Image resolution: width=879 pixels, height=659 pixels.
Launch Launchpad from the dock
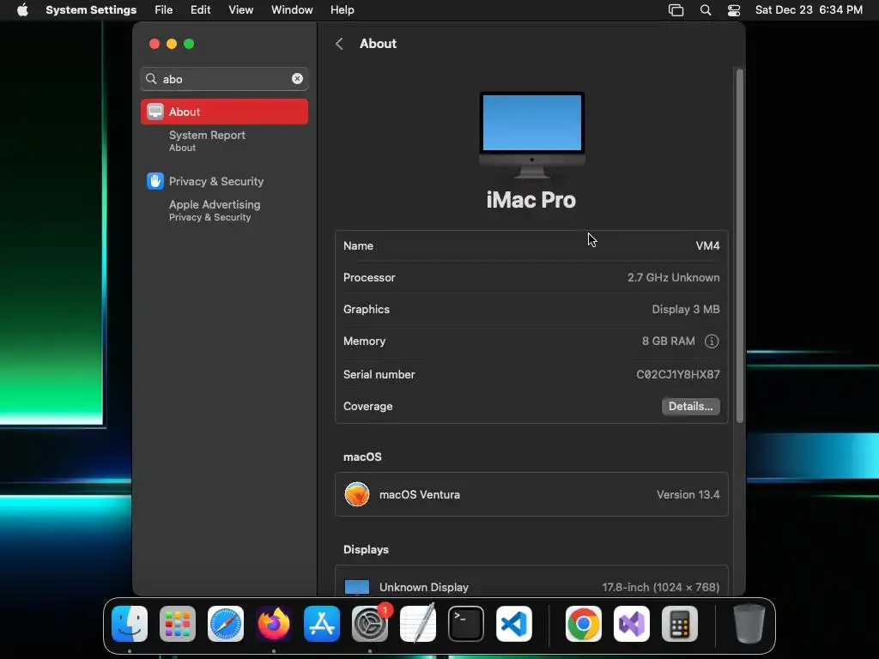click(178, 624)
